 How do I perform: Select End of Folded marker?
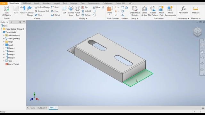12,64
